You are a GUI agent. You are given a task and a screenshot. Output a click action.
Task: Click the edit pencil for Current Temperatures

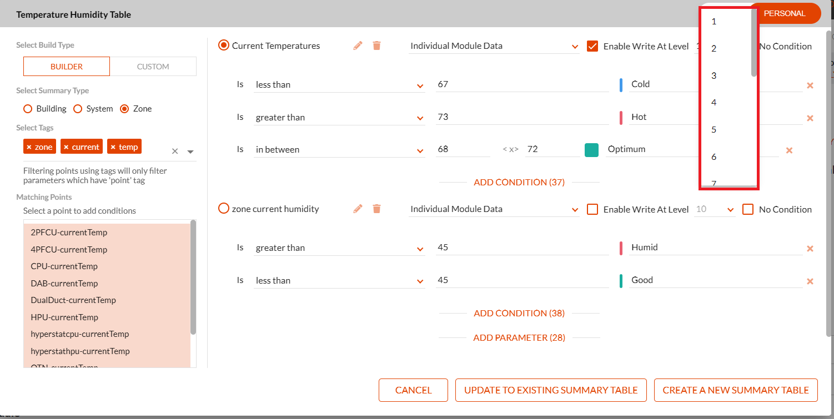click(358, 46)
